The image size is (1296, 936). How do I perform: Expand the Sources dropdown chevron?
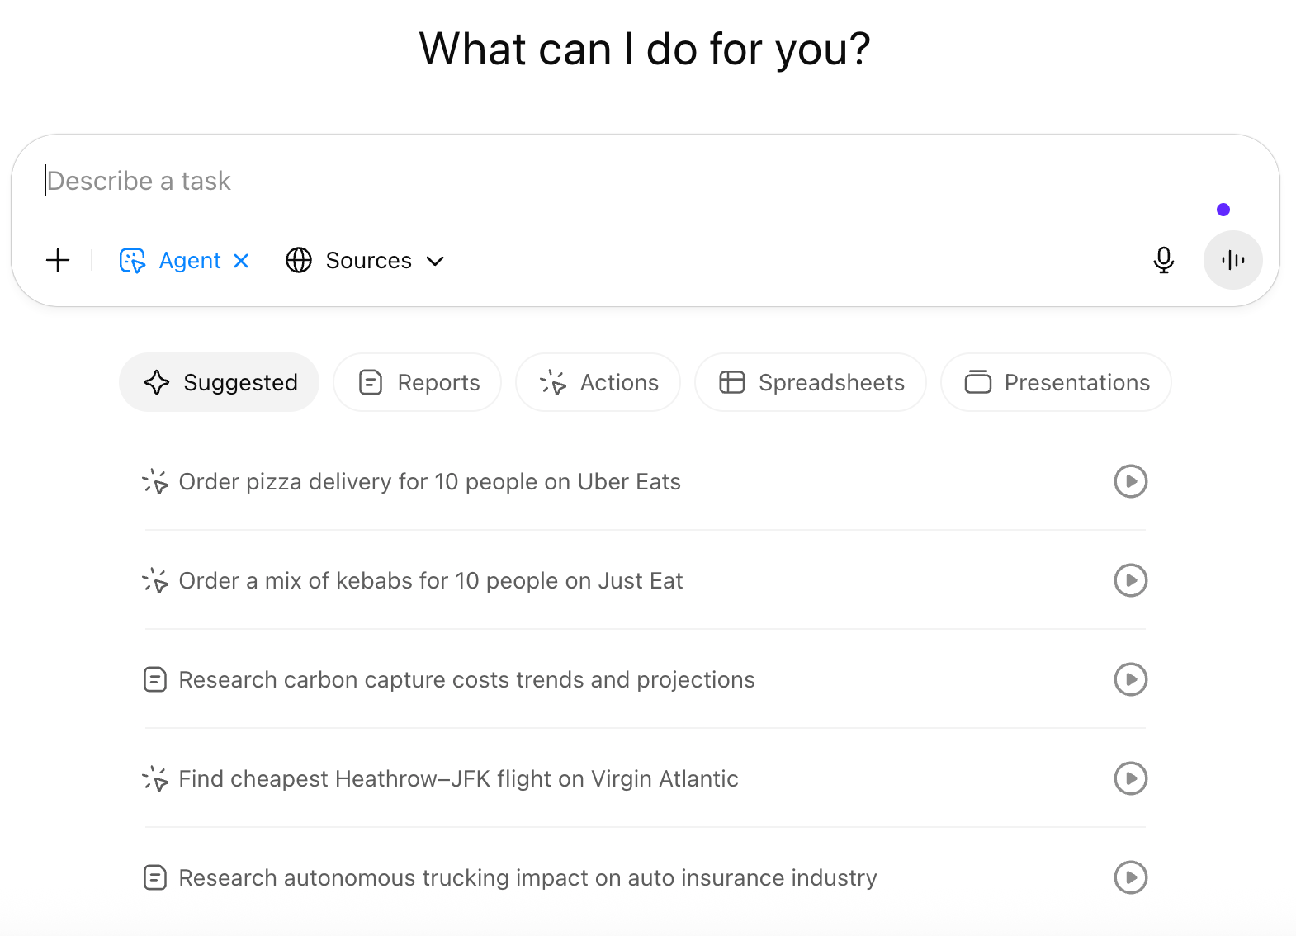pyautogui.click(x=435, y=262)
